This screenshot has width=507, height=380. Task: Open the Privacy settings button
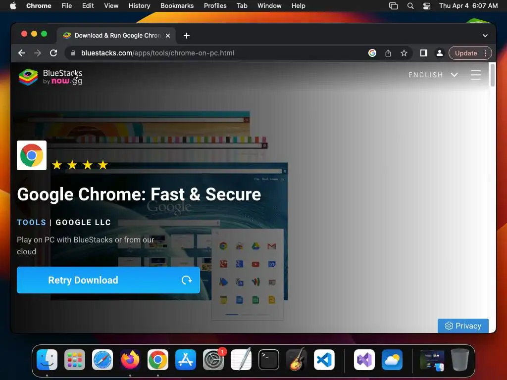[463, 326]
